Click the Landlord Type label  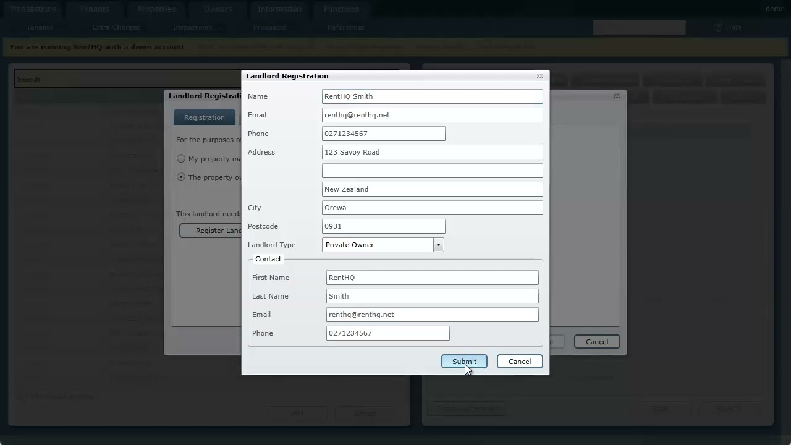[x=271, y=245]
